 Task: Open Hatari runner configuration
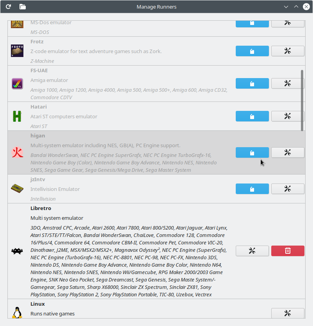(x=288, y=116)
